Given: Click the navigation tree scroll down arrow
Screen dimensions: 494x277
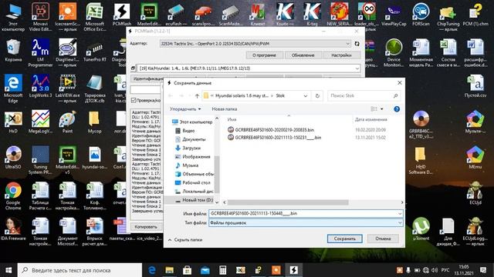Looking at the screenshot, I should tap(217, 202).
